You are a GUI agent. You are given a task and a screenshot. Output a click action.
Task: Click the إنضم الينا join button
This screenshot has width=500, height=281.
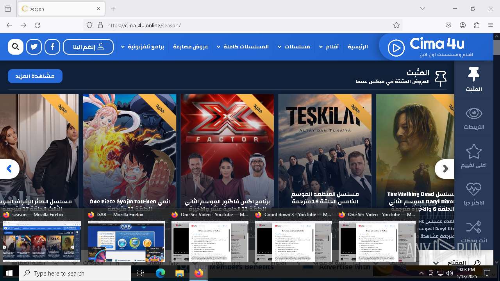click(x=88, y=47)
